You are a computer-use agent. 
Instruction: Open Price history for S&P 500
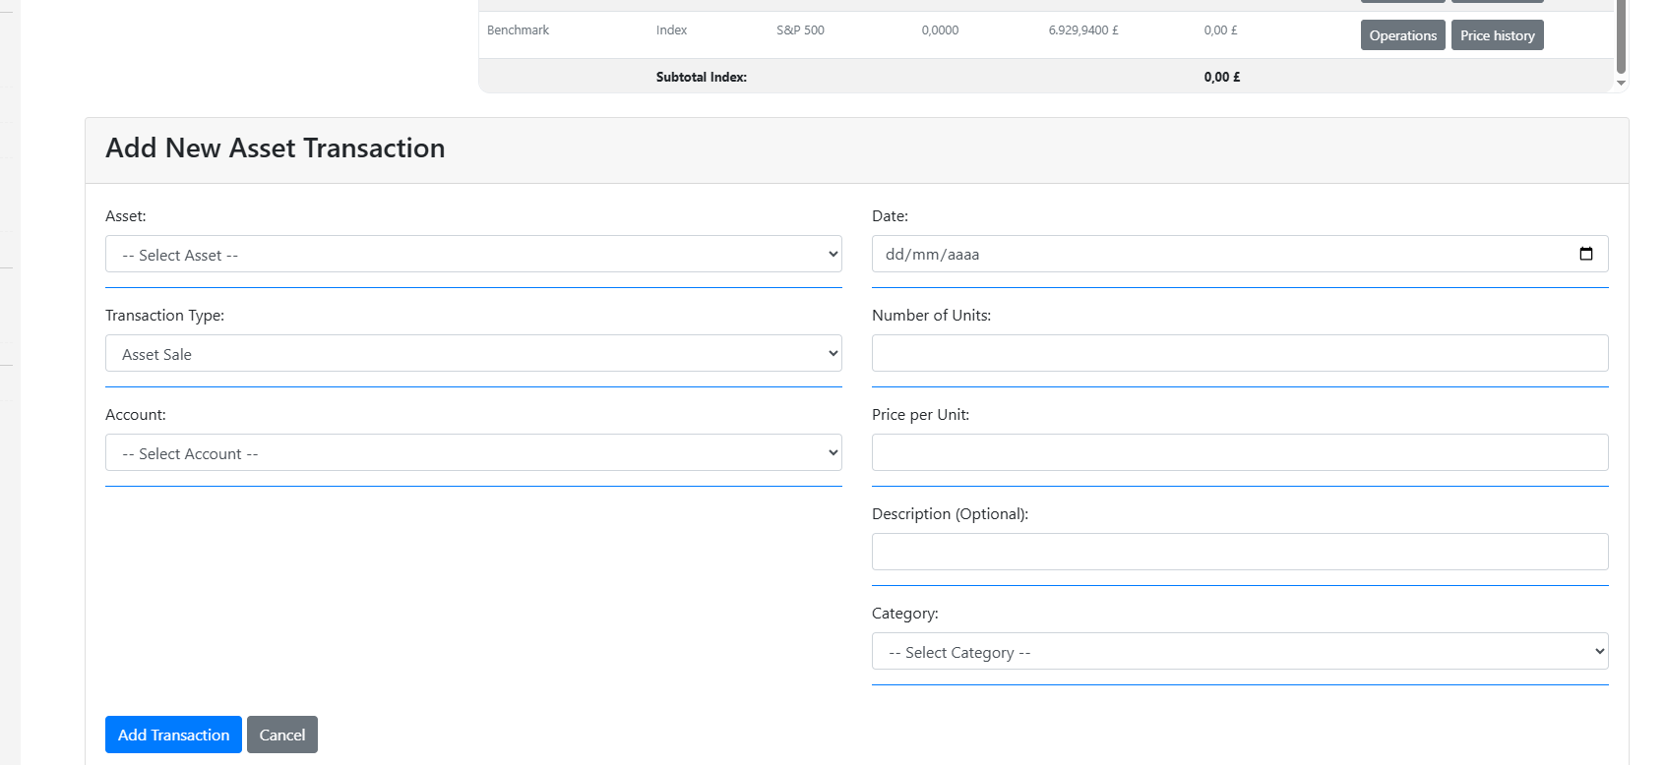[1497, 35]
